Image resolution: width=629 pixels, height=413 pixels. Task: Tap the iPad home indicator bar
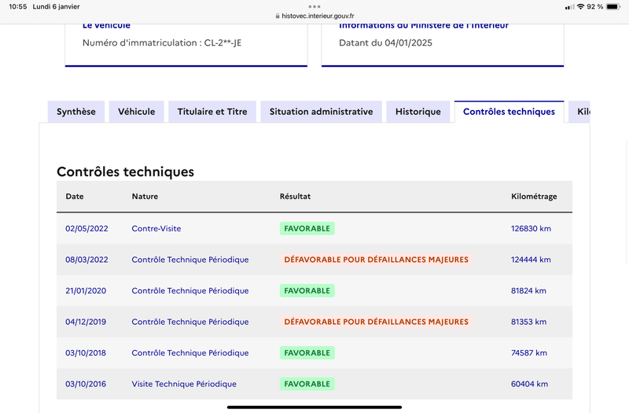click(x=314, y=407)
